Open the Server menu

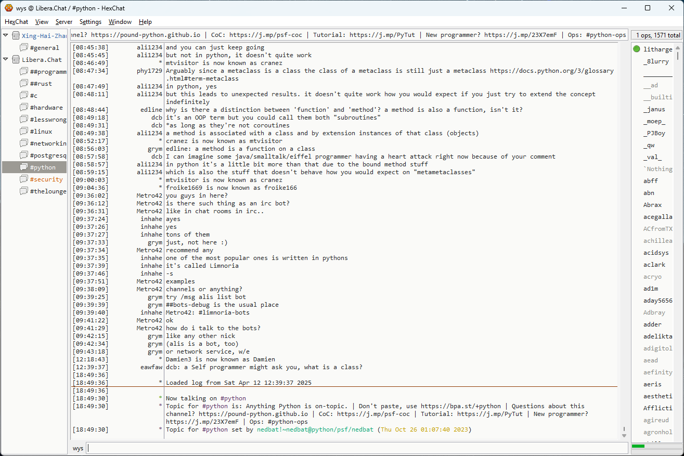click(64, 22)
